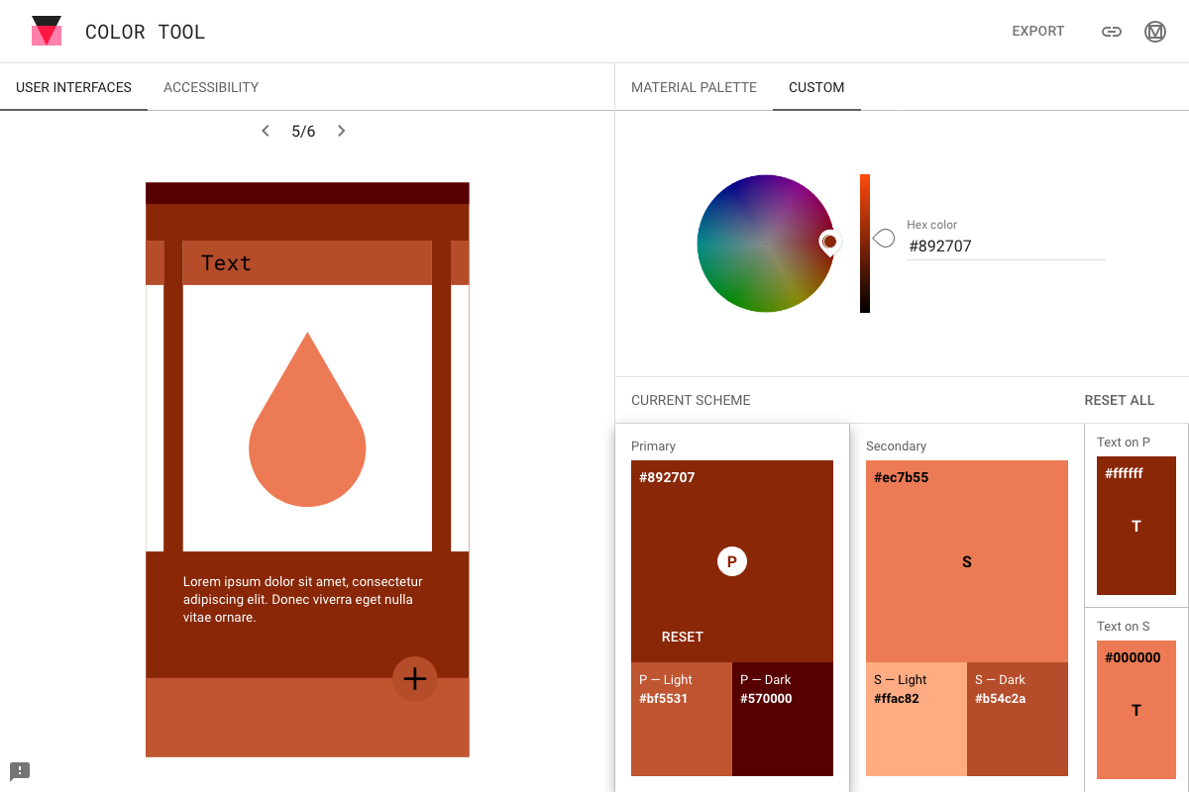
Task: Click the floating plus button in preview
Action: pyautogui.click(x=415, y=679)
